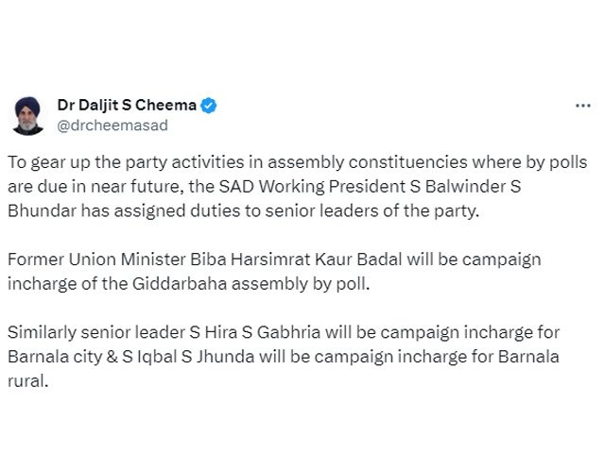Open the three-dot more options menu
The width and height of the screenshot is (605, 453).
coord(582,106)
